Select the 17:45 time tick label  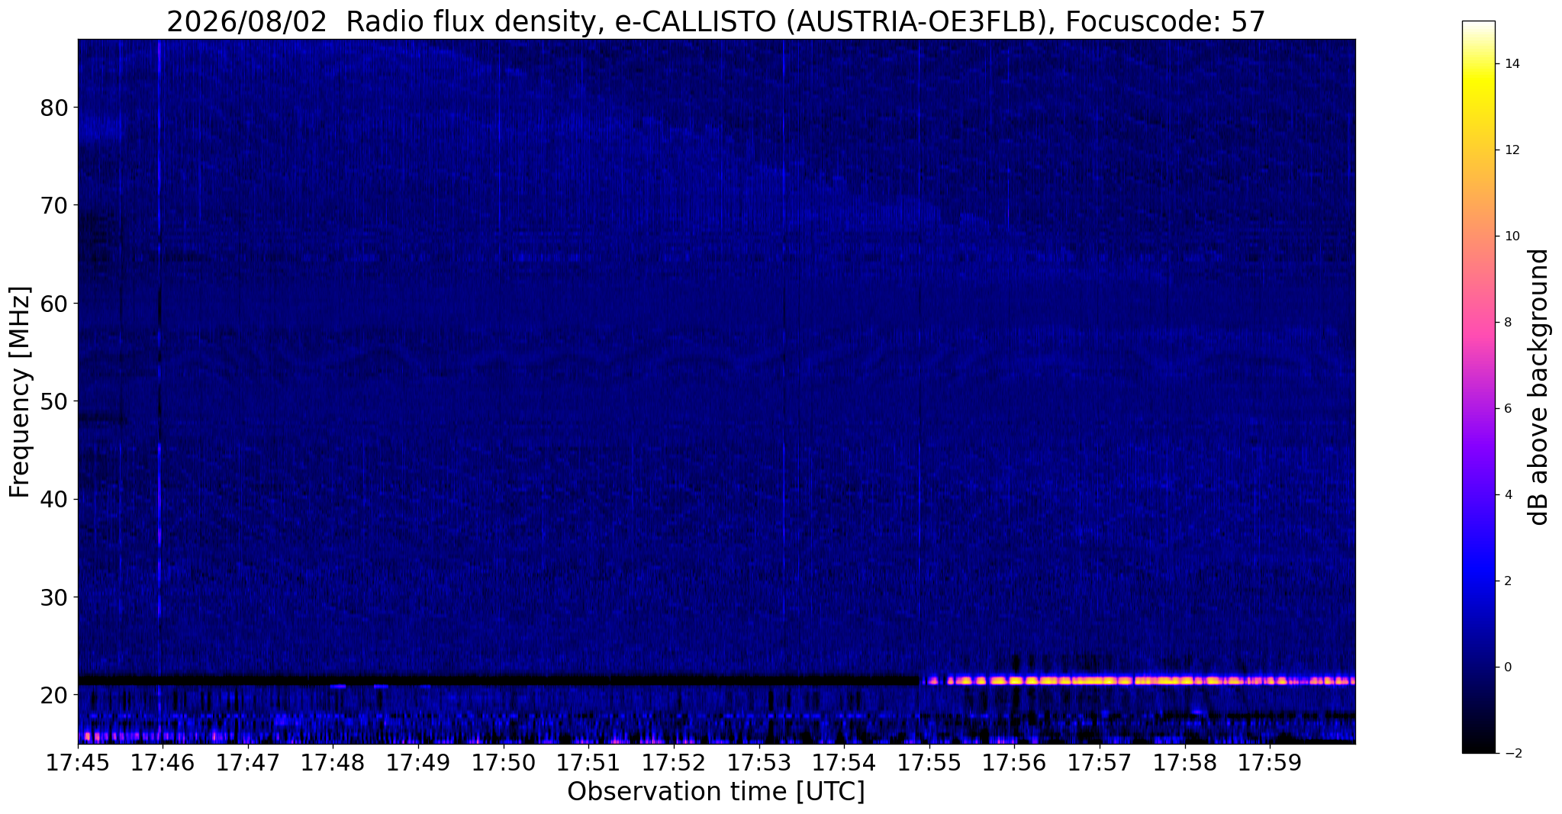(78, 764)
